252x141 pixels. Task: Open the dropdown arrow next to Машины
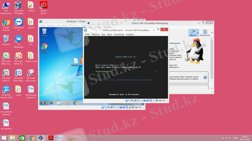click(198, 33)
